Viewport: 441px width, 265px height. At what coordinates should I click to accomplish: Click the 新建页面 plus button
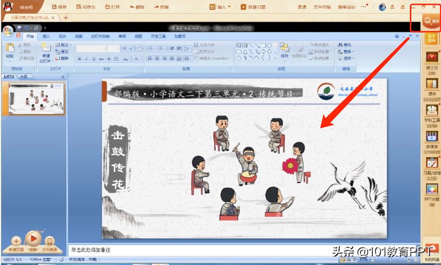point(16,241)
